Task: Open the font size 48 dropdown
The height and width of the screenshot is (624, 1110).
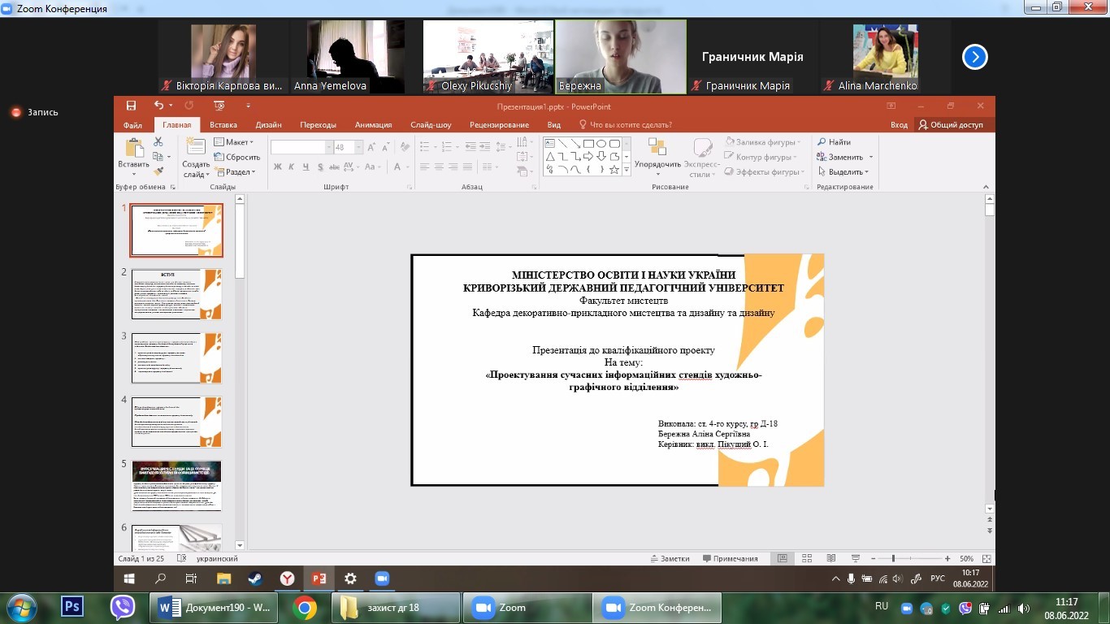Action: point(358,147)
